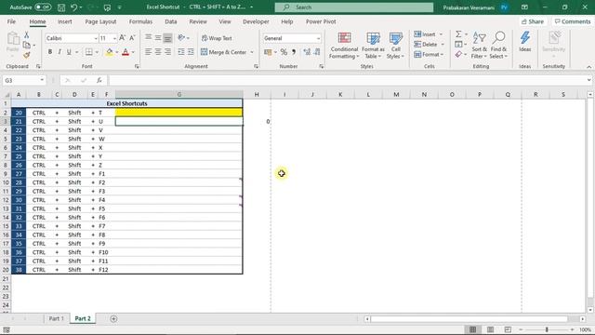Open the Calibri font name dropdown

click(x=96, y=38)
